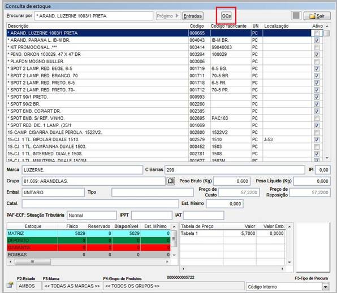Click the Ativo column header
The width and height of the screenshot is (337, 293).
317,26
